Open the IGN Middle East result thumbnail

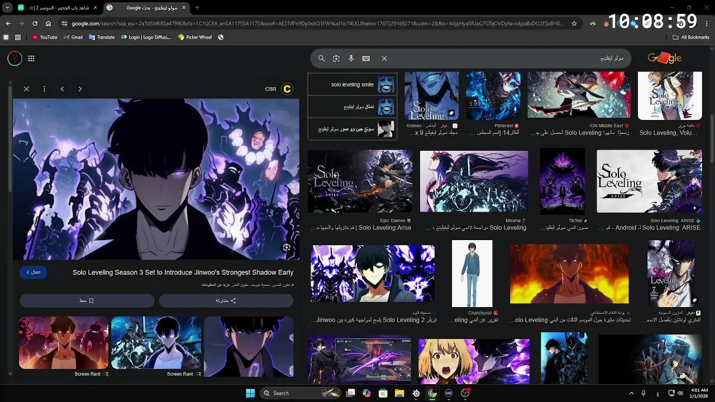579,95
